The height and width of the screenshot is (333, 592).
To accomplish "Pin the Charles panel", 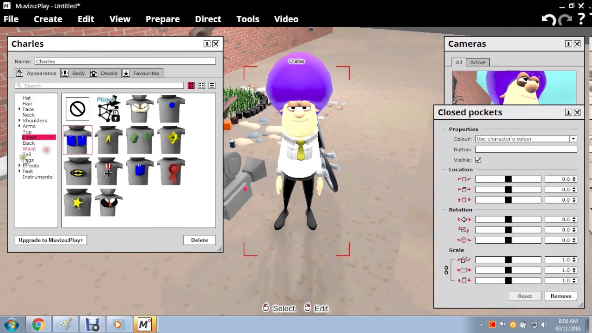I will 207,44.
